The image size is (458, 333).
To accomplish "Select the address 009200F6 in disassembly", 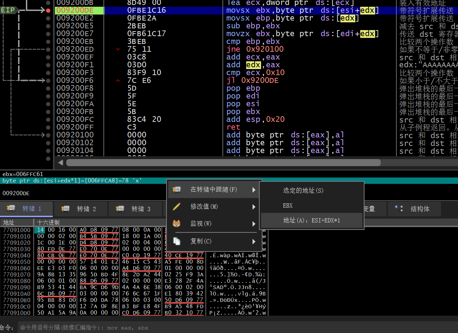I will point(75,80).
